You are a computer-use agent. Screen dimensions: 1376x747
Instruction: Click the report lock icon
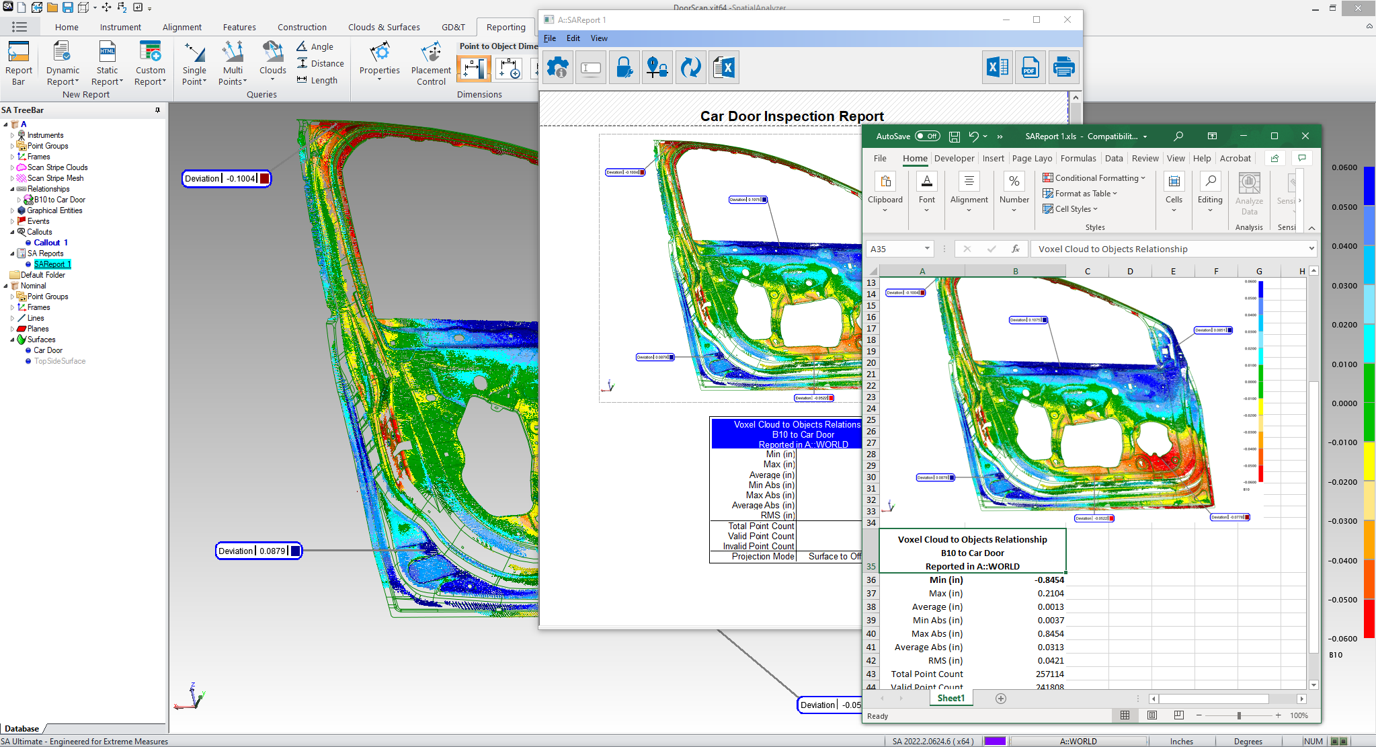coord(624,67)
